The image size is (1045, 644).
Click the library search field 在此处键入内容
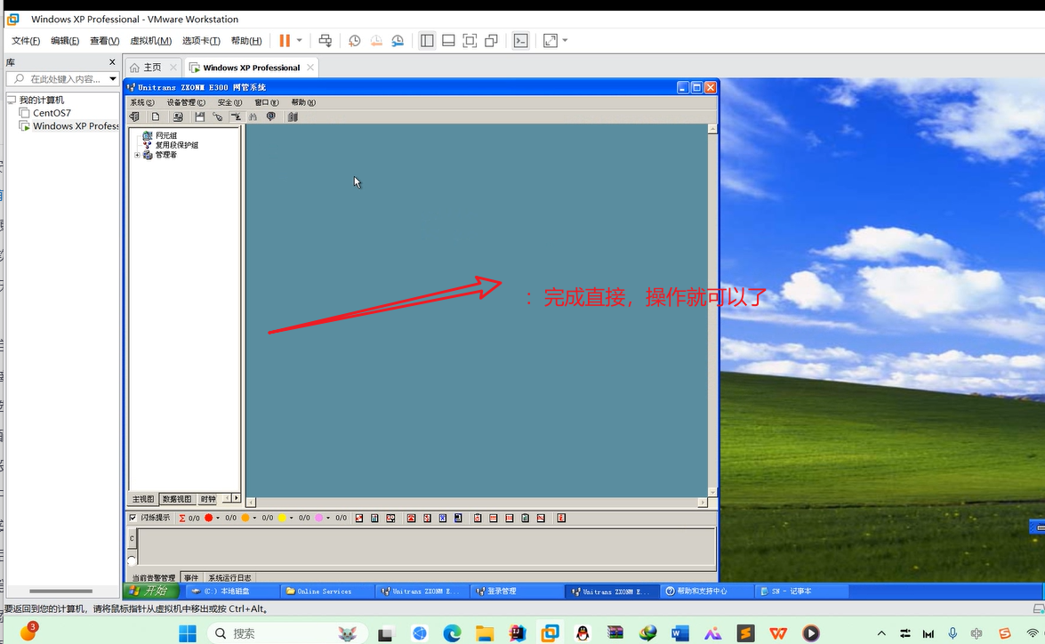pos(60,78)
